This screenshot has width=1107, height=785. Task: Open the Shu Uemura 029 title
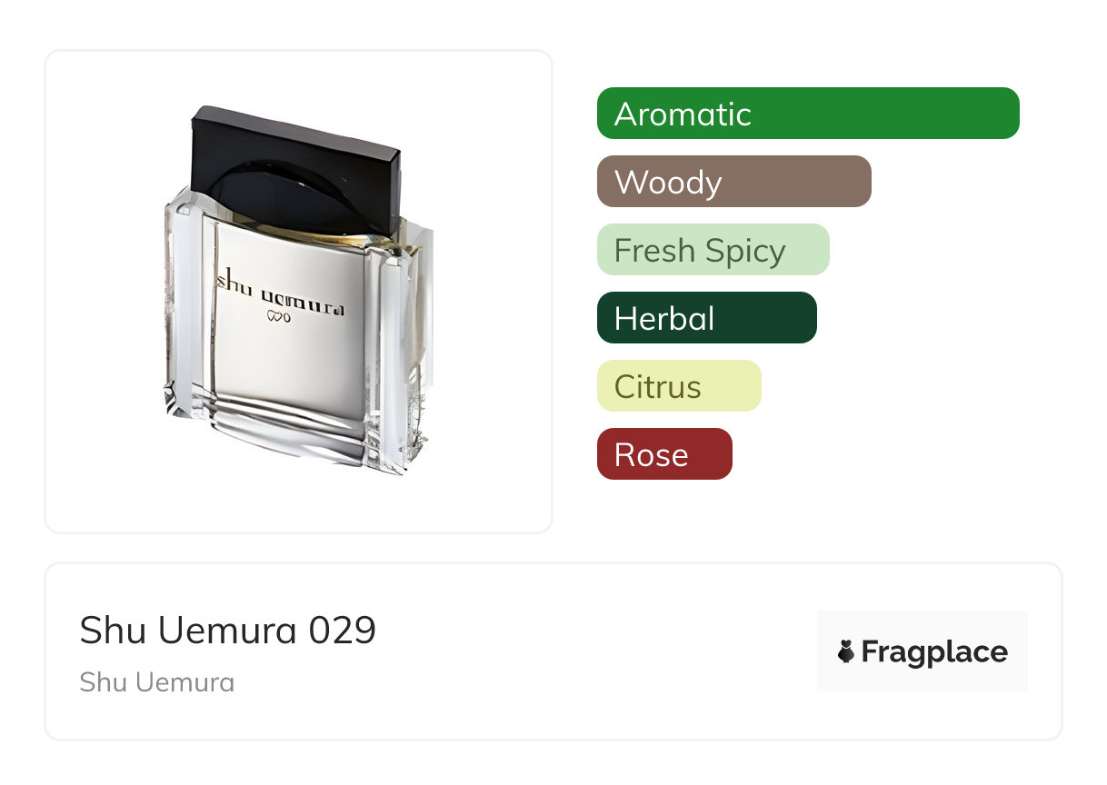point(228,630)
